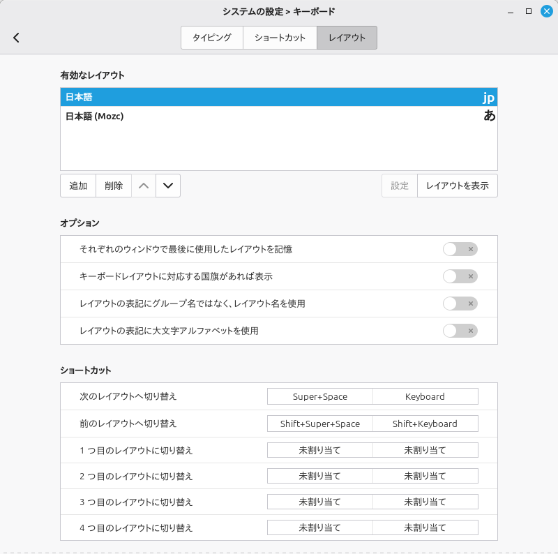Go back using the left arrow icon
The width and height of the screenshot is (558, 554).
tap(17, 38)
